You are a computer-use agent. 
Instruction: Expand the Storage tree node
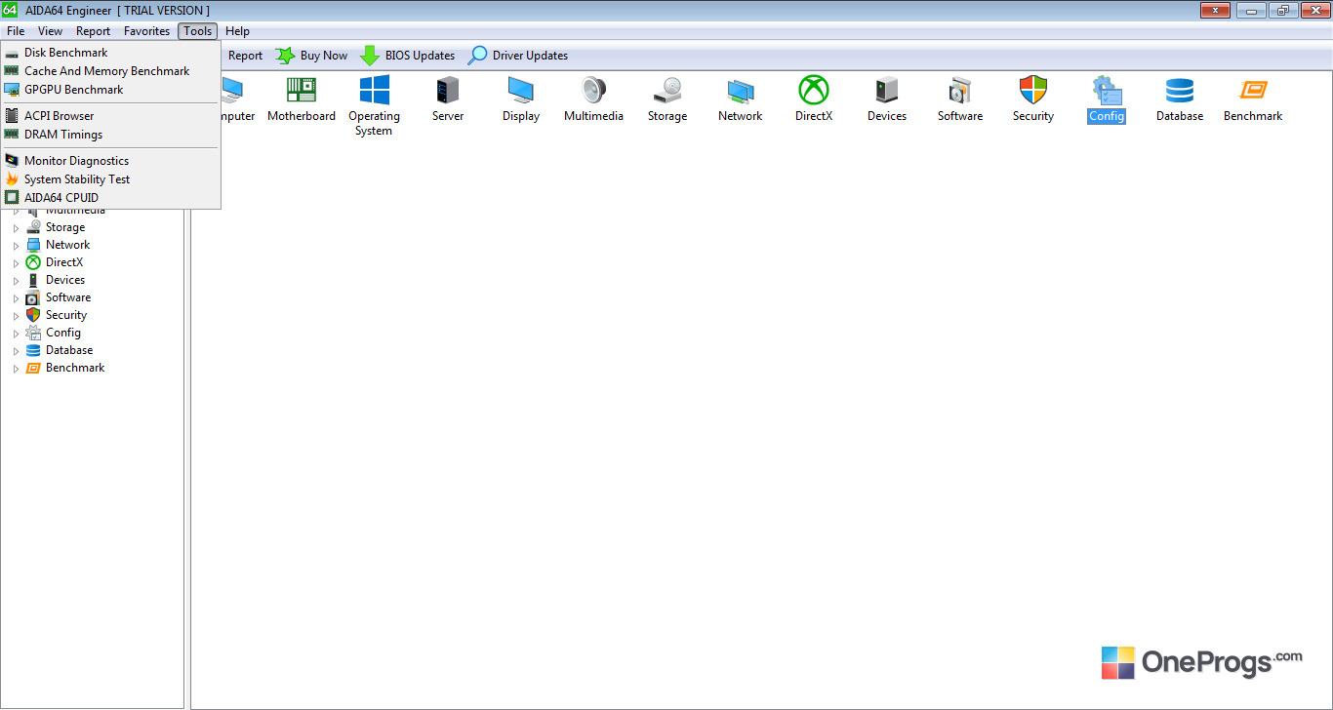[x=16, y=228]
